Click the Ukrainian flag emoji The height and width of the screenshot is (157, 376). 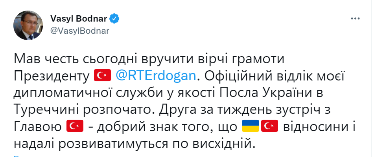(250, 127)
